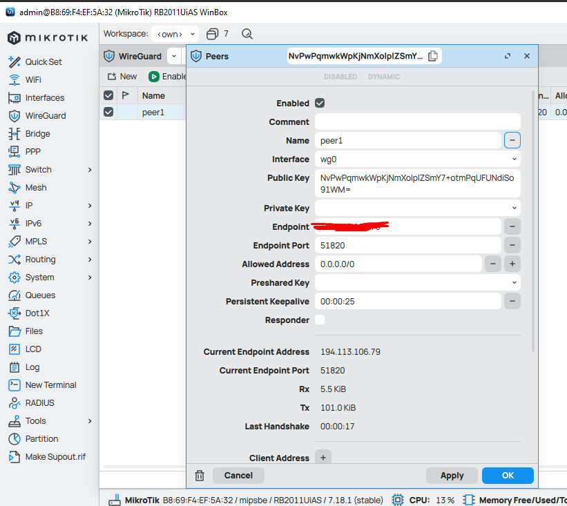Confirm with the OK button

pos(508,475)
